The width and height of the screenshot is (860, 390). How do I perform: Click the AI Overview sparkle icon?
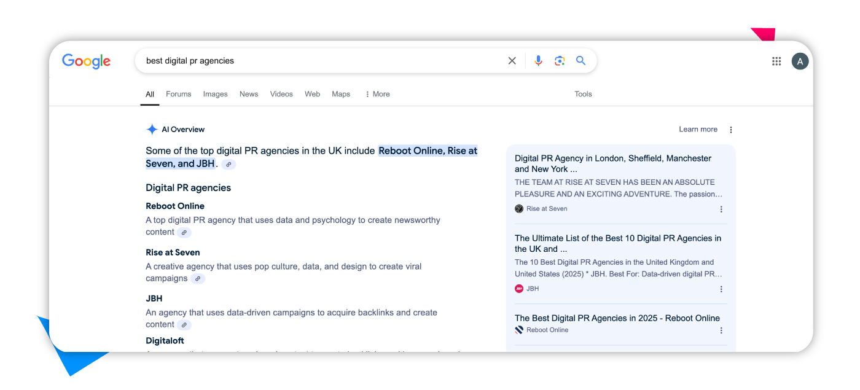(152, 130)
